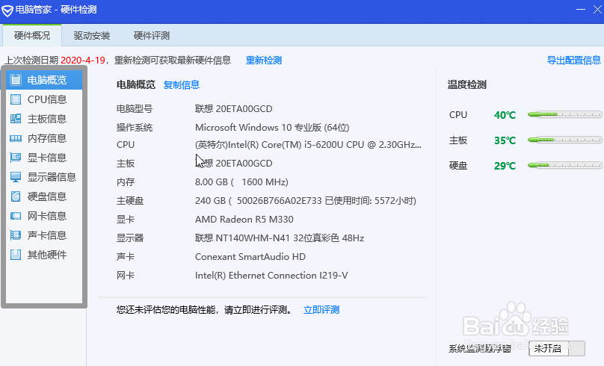The image size is (604, 366).
Task: Click the 硬盘信息 disk icon
Action: [x=16, y=196]
